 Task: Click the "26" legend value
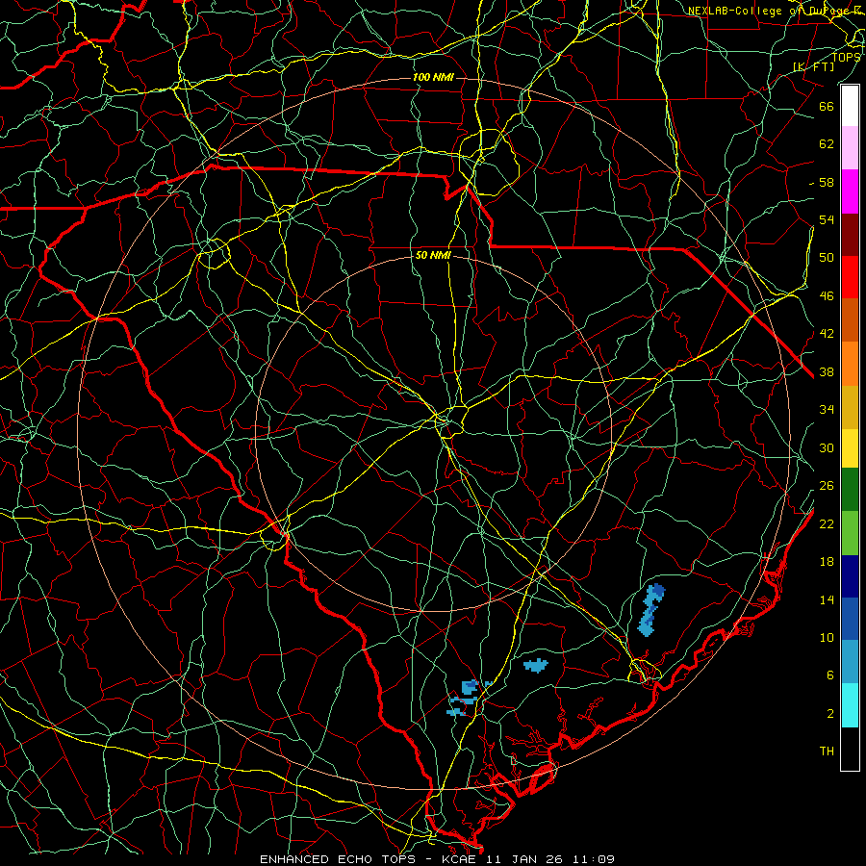pyautogui.click(x=827, y=486)
